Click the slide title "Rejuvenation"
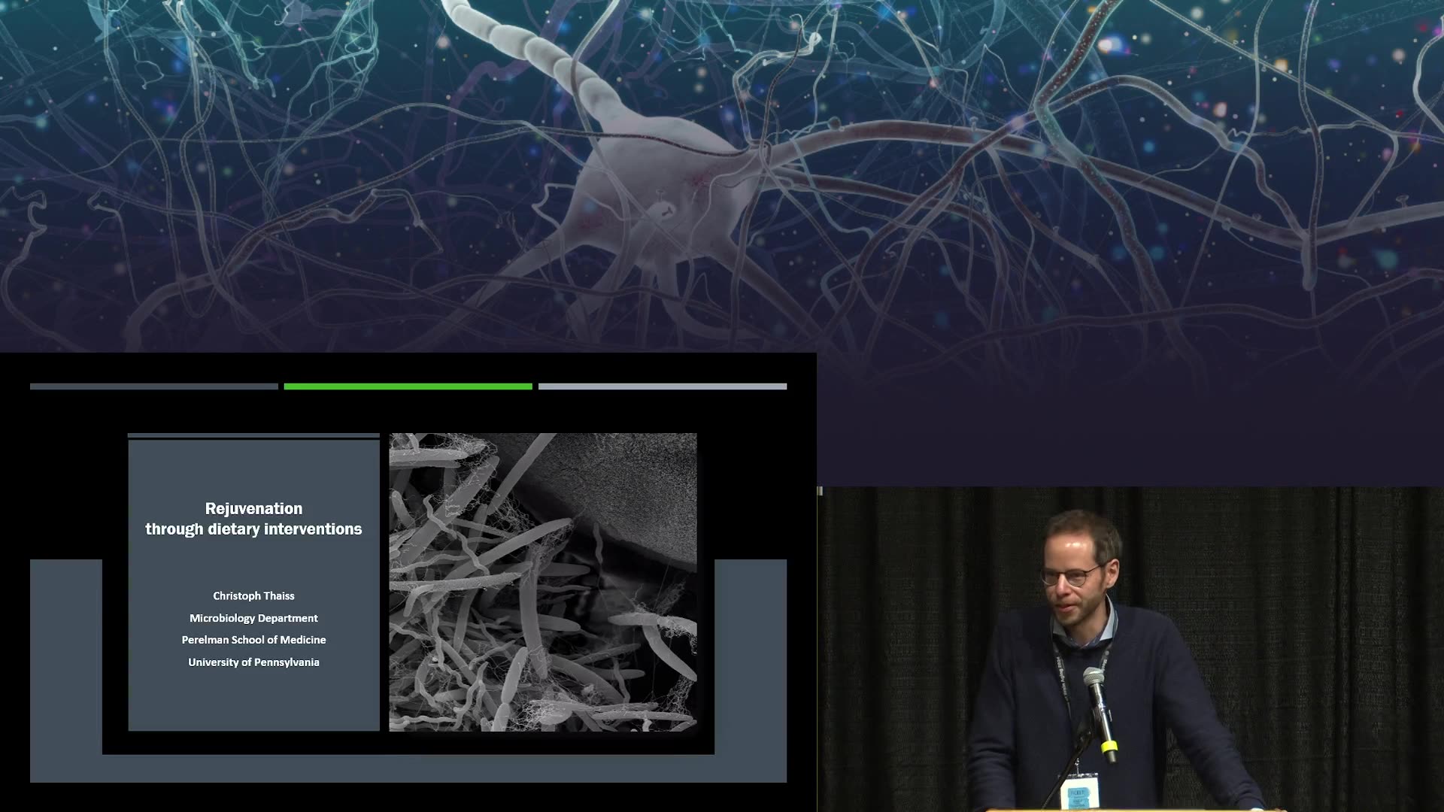 click(x=253, y=508)
